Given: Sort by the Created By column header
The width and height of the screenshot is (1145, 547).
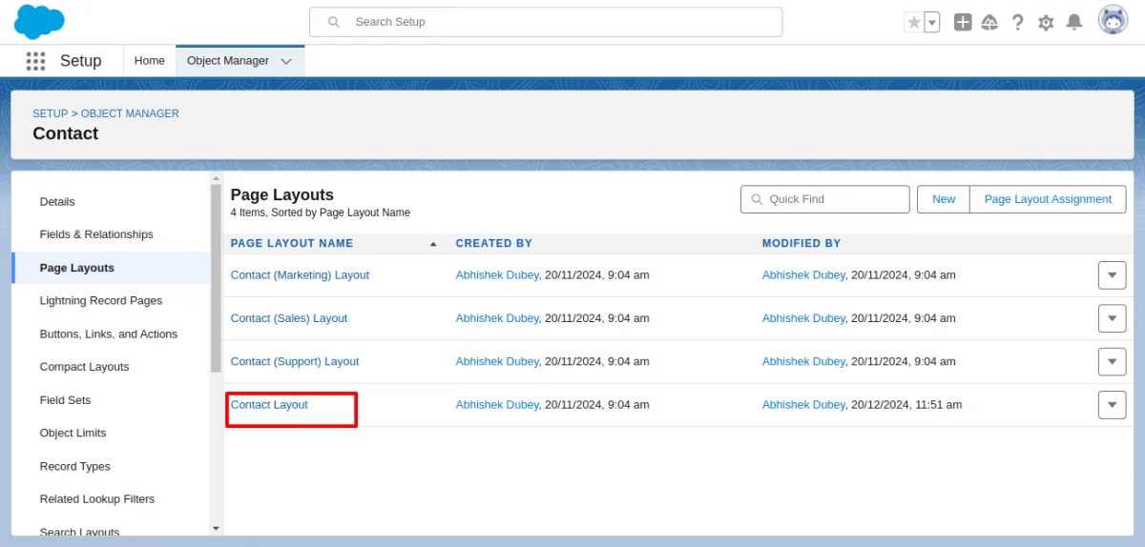Looking at the screenshot, I should (x=494, y=244).
